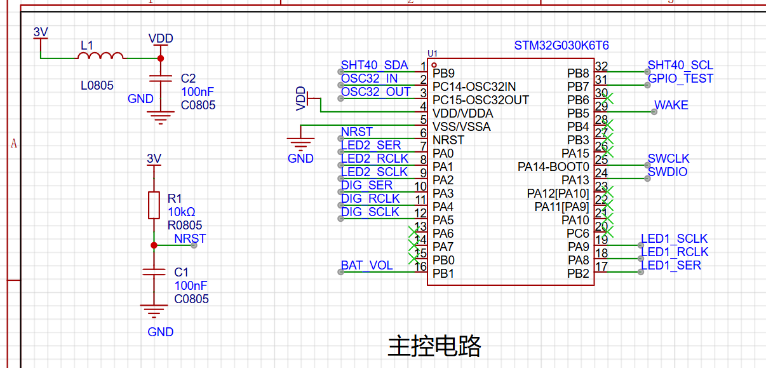This screenshot has height=368, width=766.
Task: Click the no-connect marker on pin 13
Action: (x=413, y=232)
